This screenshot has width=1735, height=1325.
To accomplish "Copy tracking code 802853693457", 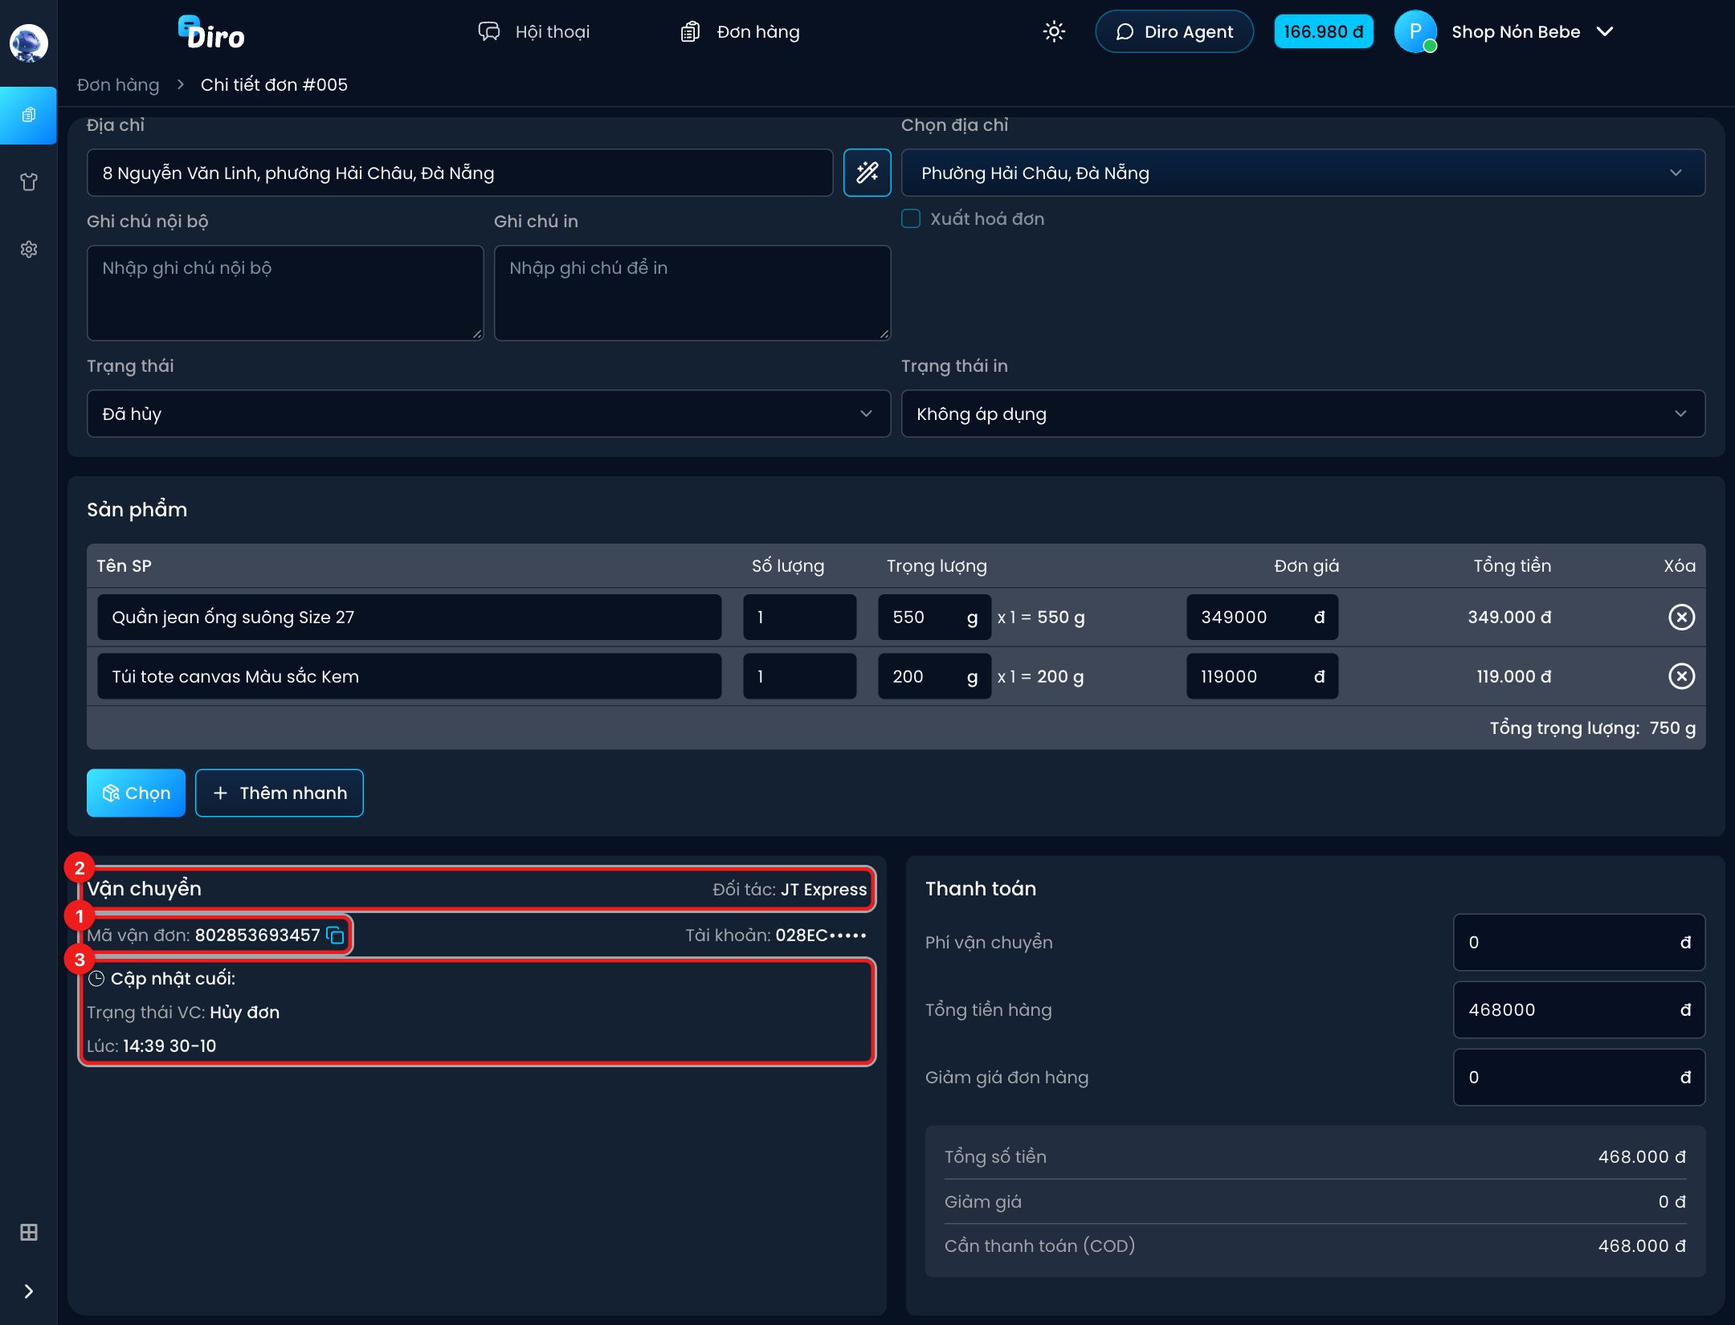I will 336,936.
